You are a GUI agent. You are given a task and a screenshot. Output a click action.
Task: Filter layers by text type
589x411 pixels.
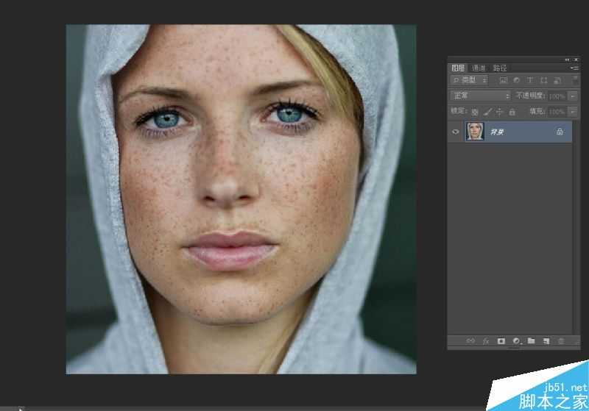coord(530,80)
